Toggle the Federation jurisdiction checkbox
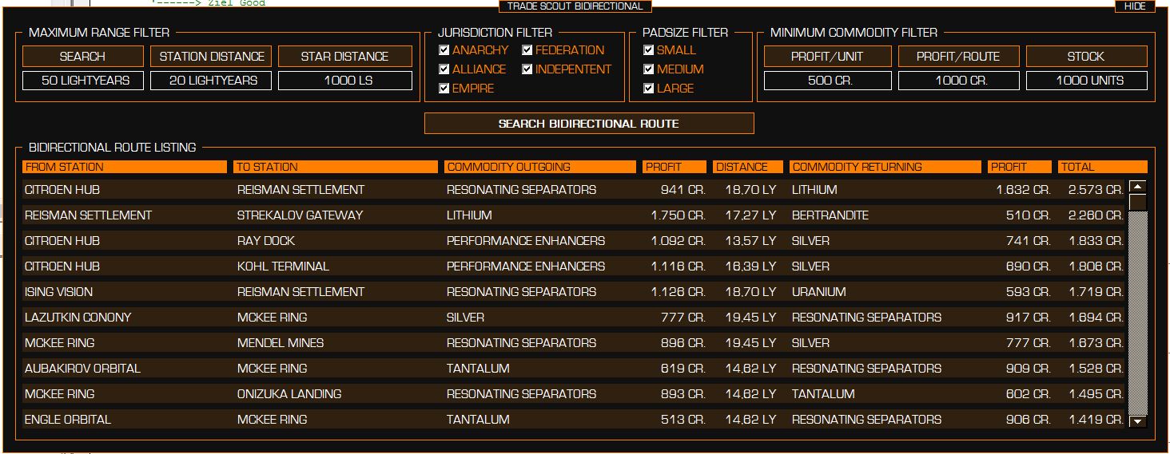 tap(527, 50)
